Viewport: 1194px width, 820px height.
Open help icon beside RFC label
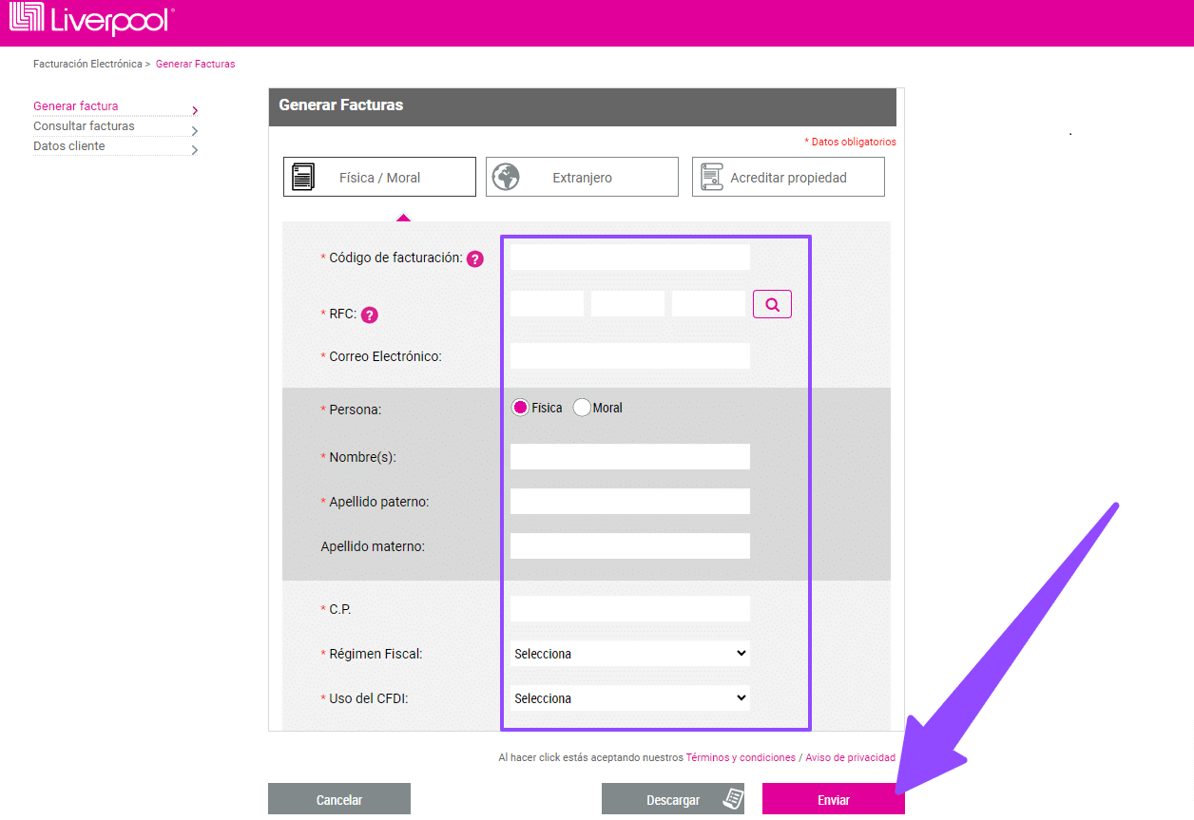pyautogui.click(x=370, y=315)
